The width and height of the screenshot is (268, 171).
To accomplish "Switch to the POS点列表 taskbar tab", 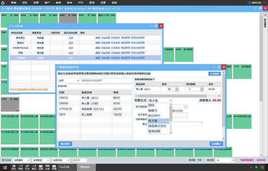I will [x=64, y=167].
